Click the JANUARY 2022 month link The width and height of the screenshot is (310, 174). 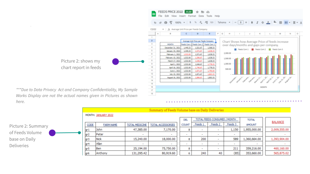[105, 115]
